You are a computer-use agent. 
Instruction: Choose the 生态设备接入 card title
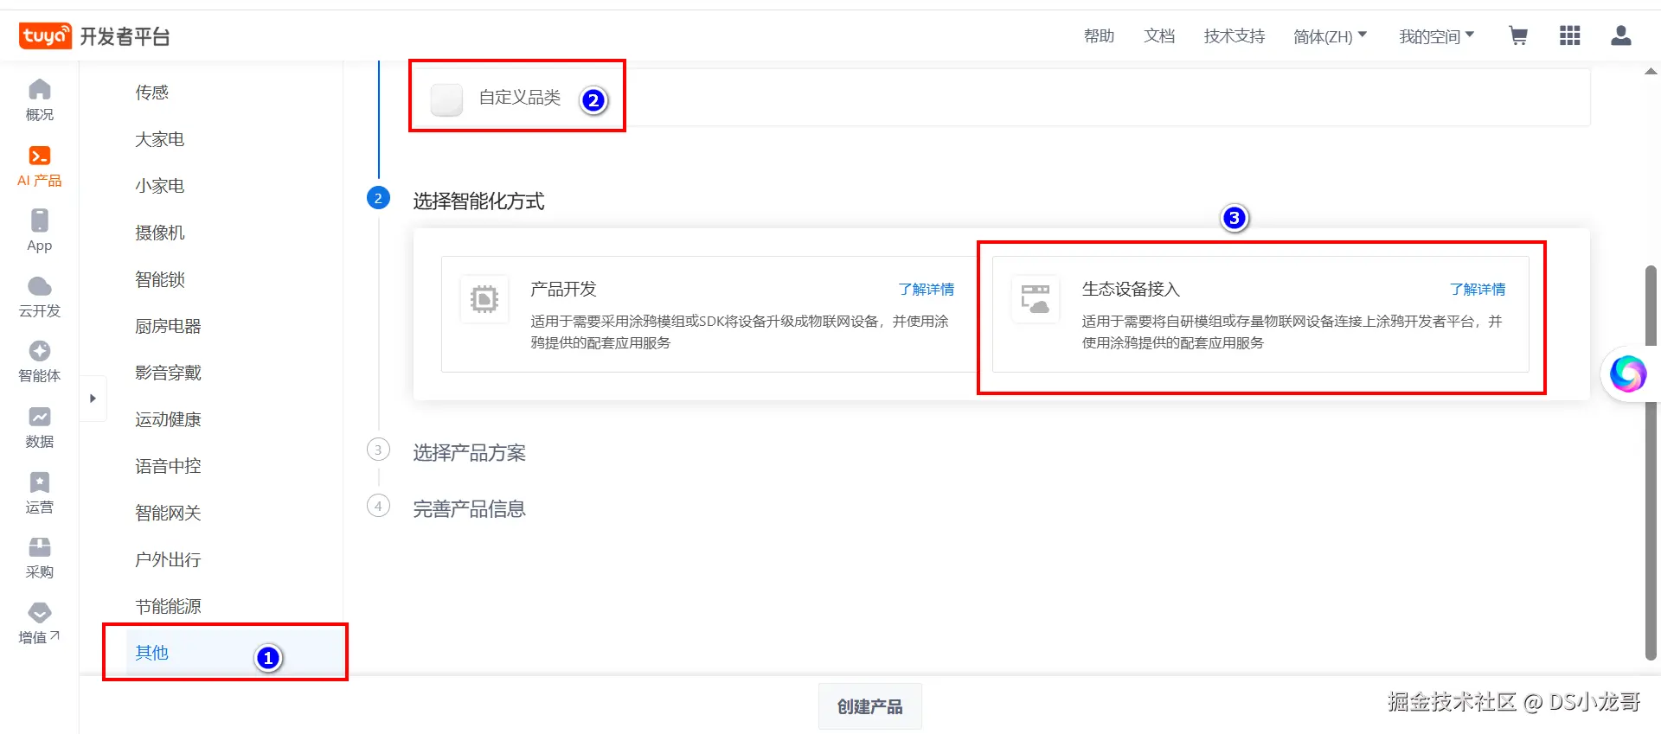1131,289
